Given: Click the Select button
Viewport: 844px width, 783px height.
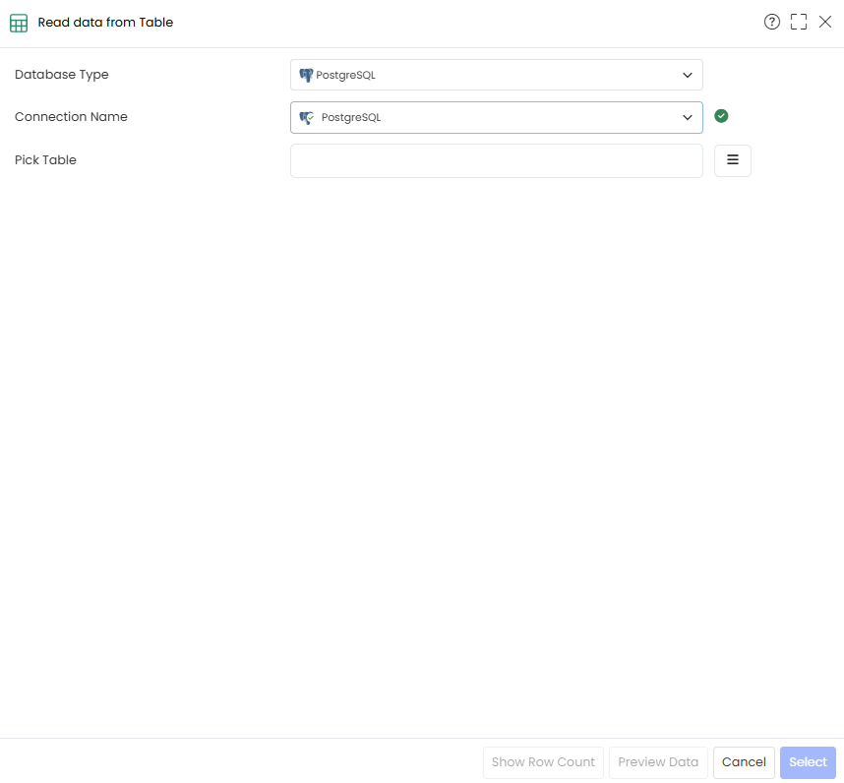Looking at the screenshot, I should (x=808, y=762).
